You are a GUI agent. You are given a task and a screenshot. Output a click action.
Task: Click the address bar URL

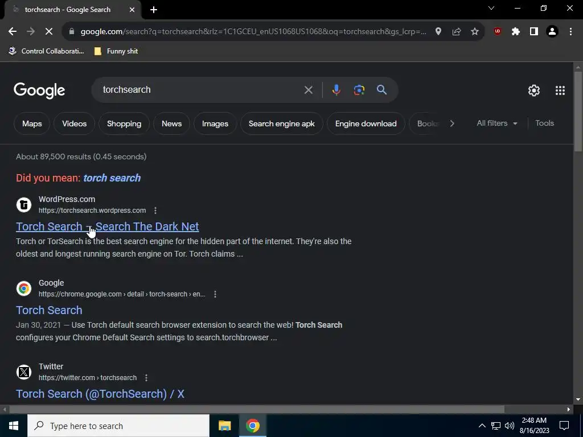253,32
